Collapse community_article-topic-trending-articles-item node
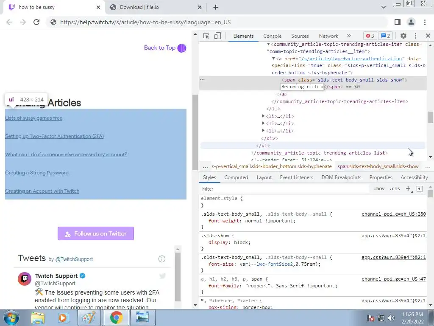This screenshot has width=434, height=326. [x=268, y=44]
